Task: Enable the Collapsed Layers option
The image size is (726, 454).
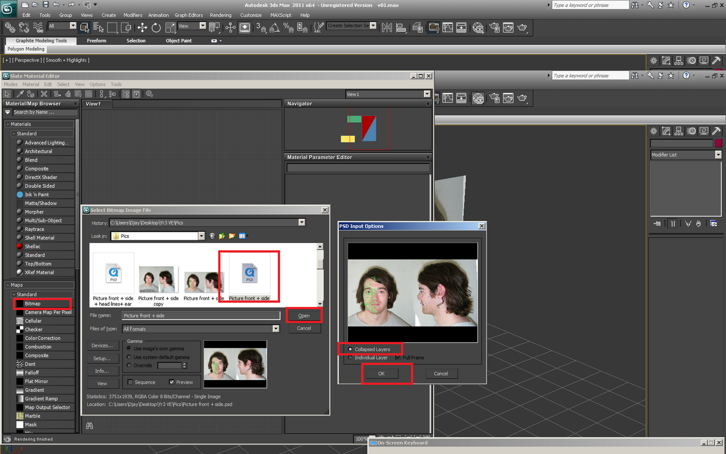Action: (x=350, y=349)
